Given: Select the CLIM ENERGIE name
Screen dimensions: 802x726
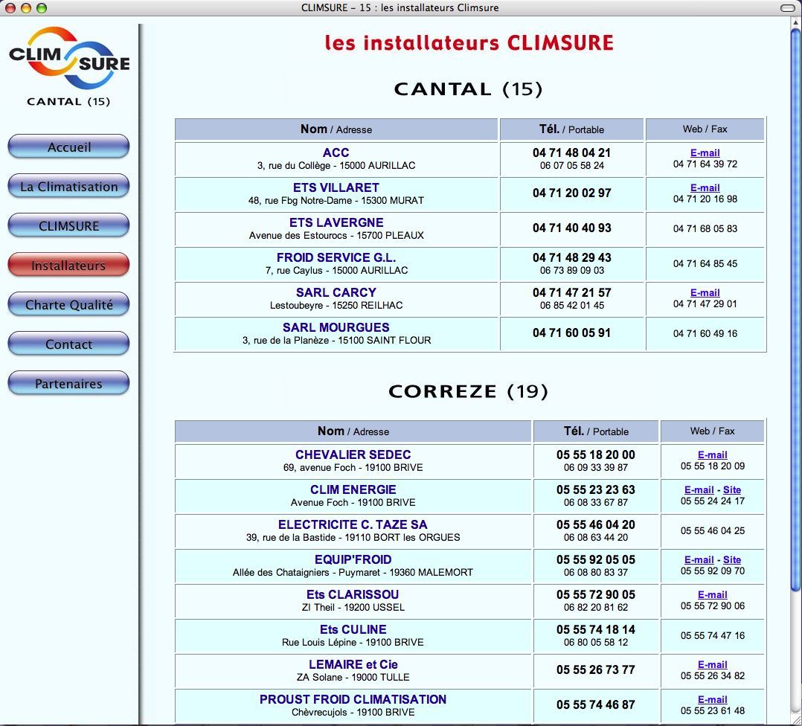Looking at the screenshot, I should 353,489.
